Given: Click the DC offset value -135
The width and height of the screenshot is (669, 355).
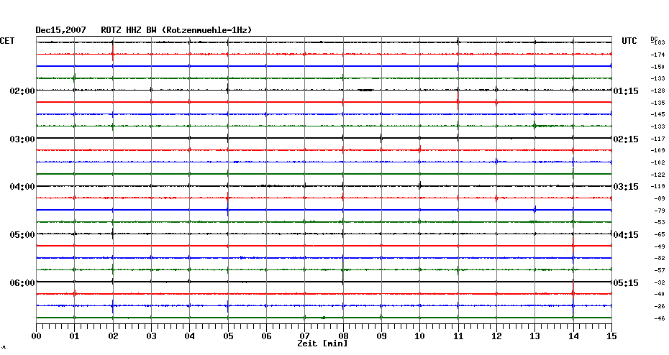Looking at the screenshot, I should (x=658, y=103).
